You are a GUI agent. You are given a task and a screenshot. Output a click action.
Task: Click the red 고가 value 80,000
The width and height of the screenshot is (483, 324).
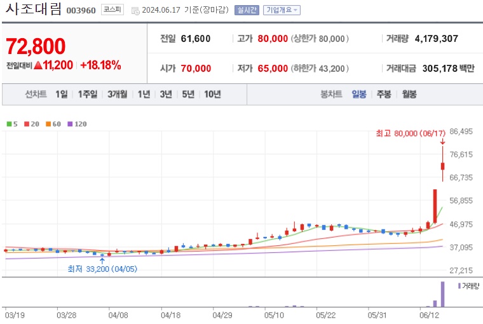[273, 39]
